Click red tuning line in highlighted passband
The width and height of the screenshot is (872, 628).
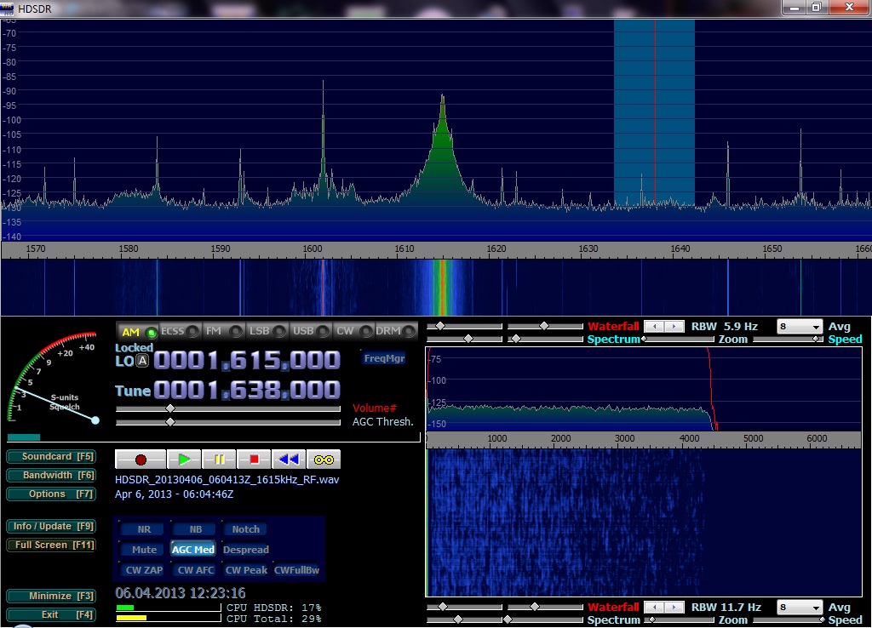[x=655, y=111]
